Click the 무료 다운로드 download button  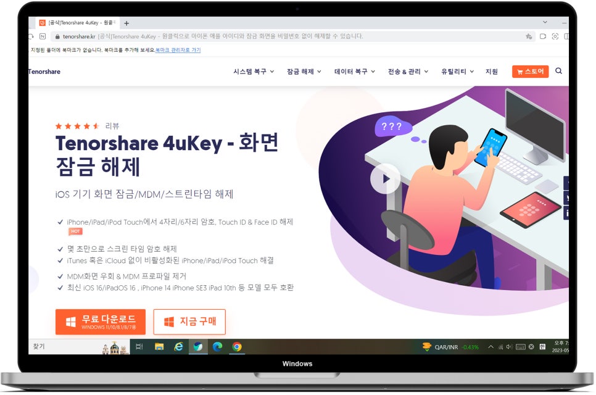click(101, 322)
